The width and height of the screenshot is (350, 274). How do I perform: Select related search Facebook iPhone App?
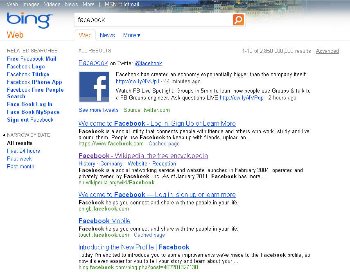point(34,82)
